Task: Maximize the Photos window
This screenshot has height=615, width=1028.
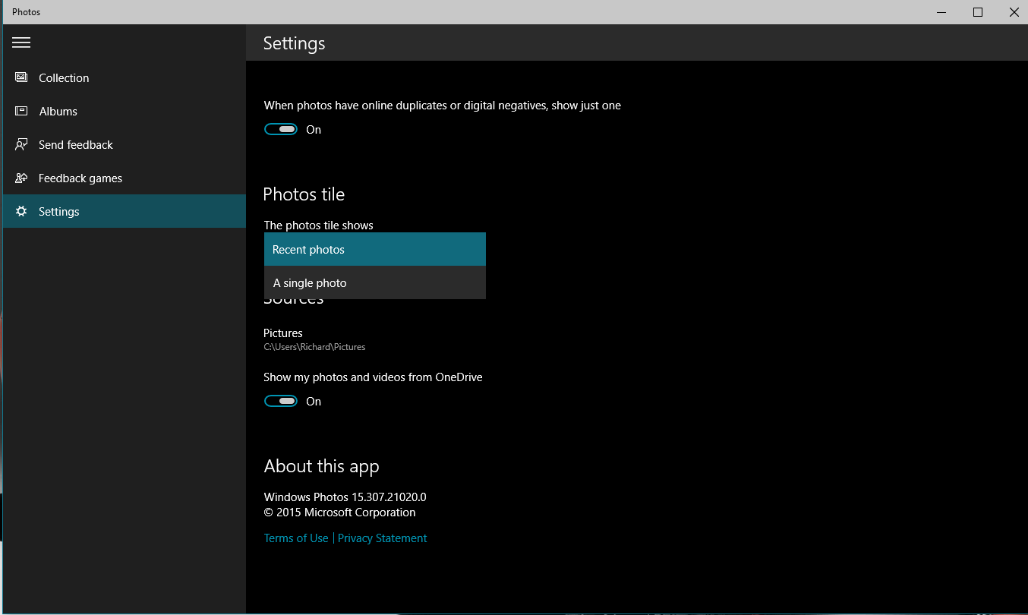Action: tap(978, 12)
